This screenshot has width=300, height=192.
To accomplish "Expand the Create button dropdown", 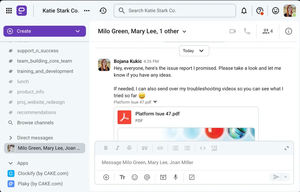I will (78, 31).
